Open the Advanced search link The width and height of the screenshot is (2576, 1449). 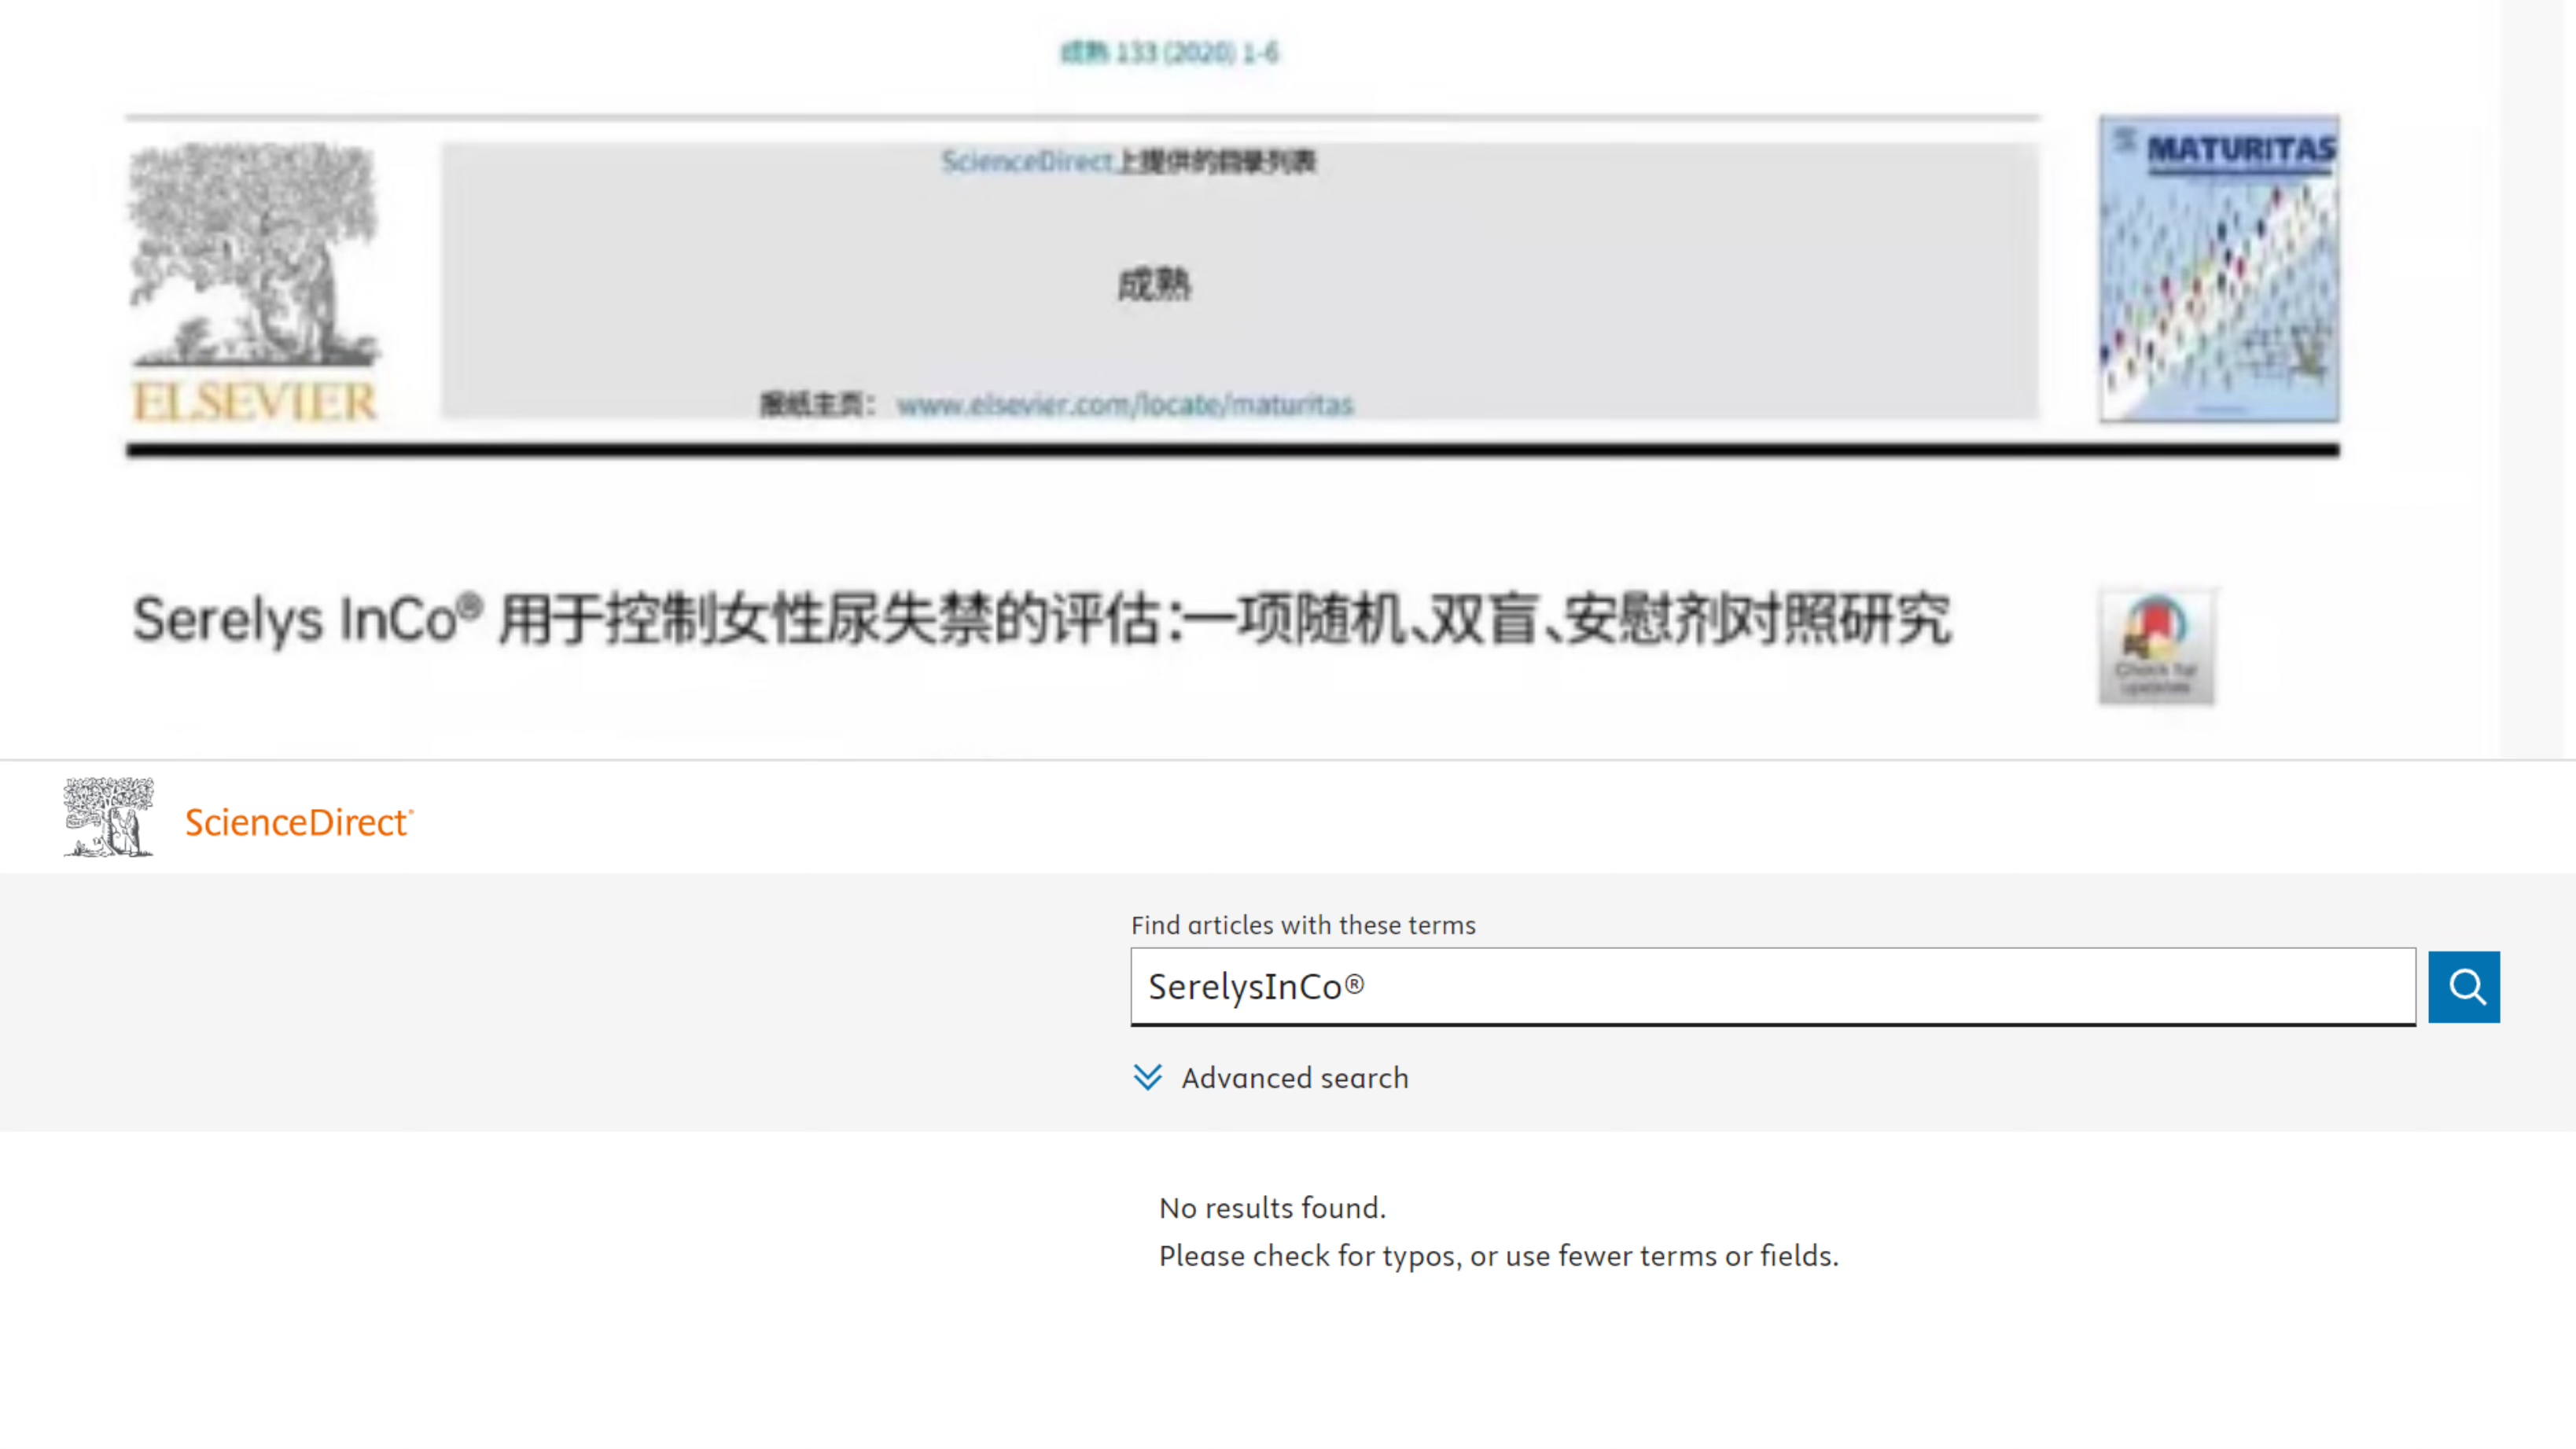(1294, 1077)
